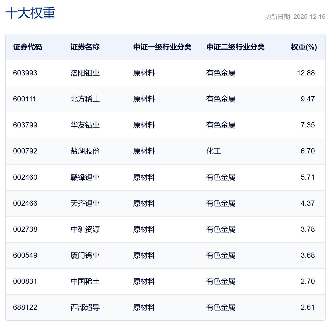Screen dimensions: 330x322
Task: Select the 中矿资源 stock name
Action: click(85, 229)
